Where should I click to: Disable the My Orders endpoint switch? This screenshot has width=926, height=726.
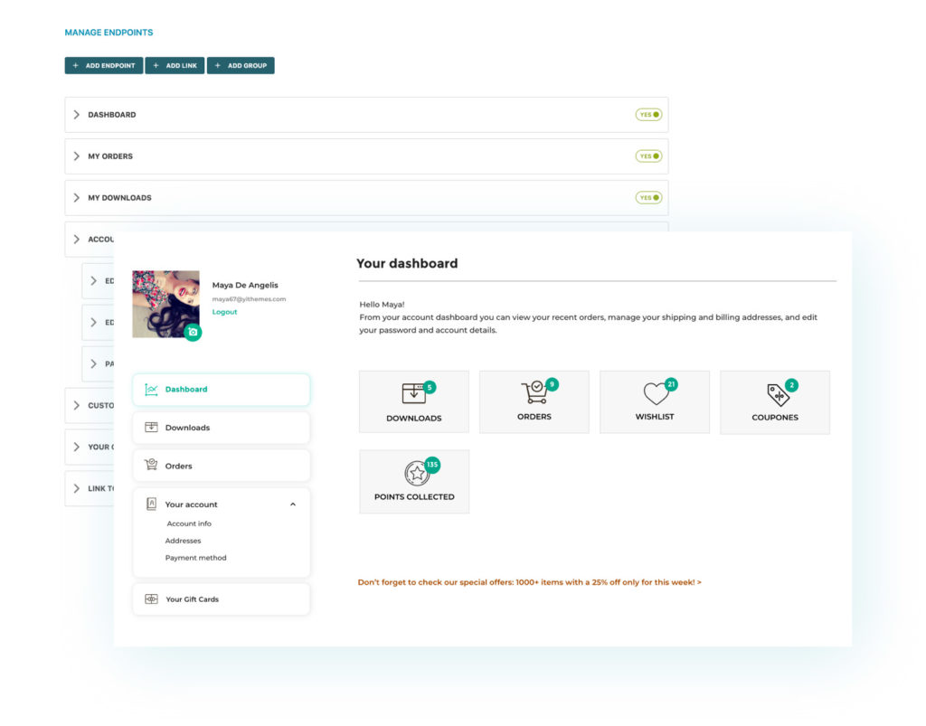coord(648,156)
